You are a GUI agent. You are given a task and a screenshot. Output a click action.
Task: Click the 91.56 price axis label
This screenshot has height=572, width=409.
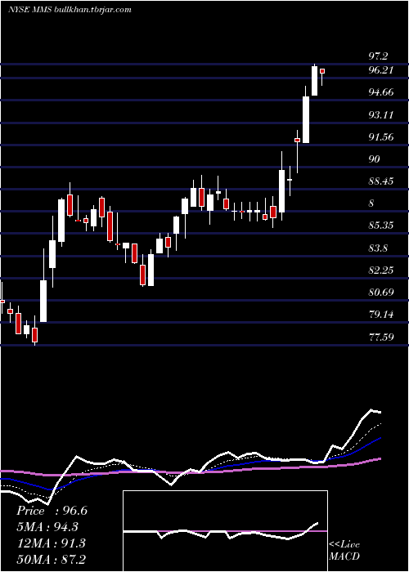click(x=381, y=137)
